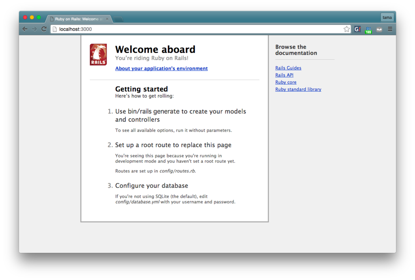The height and width of the screenshot is (280, 415).
Task: Maximize window with the green button
Action: [x=39, y=17]
